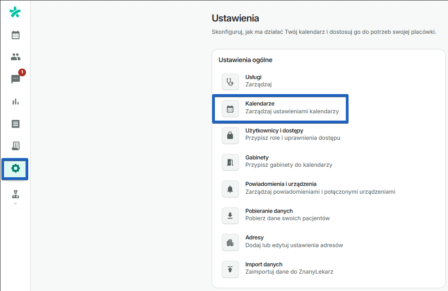Click the padlock icon for Użytkownicy i dostępy

pyautogui.click(x=230, y=135)
